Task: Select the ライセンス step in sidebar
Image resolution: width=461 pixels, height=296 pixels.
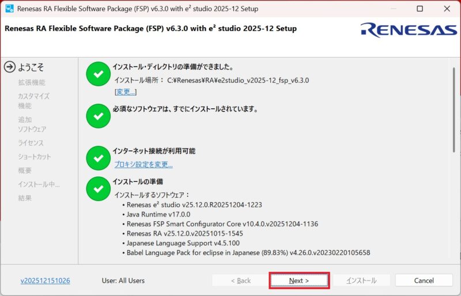Action: tap(31, 143)
